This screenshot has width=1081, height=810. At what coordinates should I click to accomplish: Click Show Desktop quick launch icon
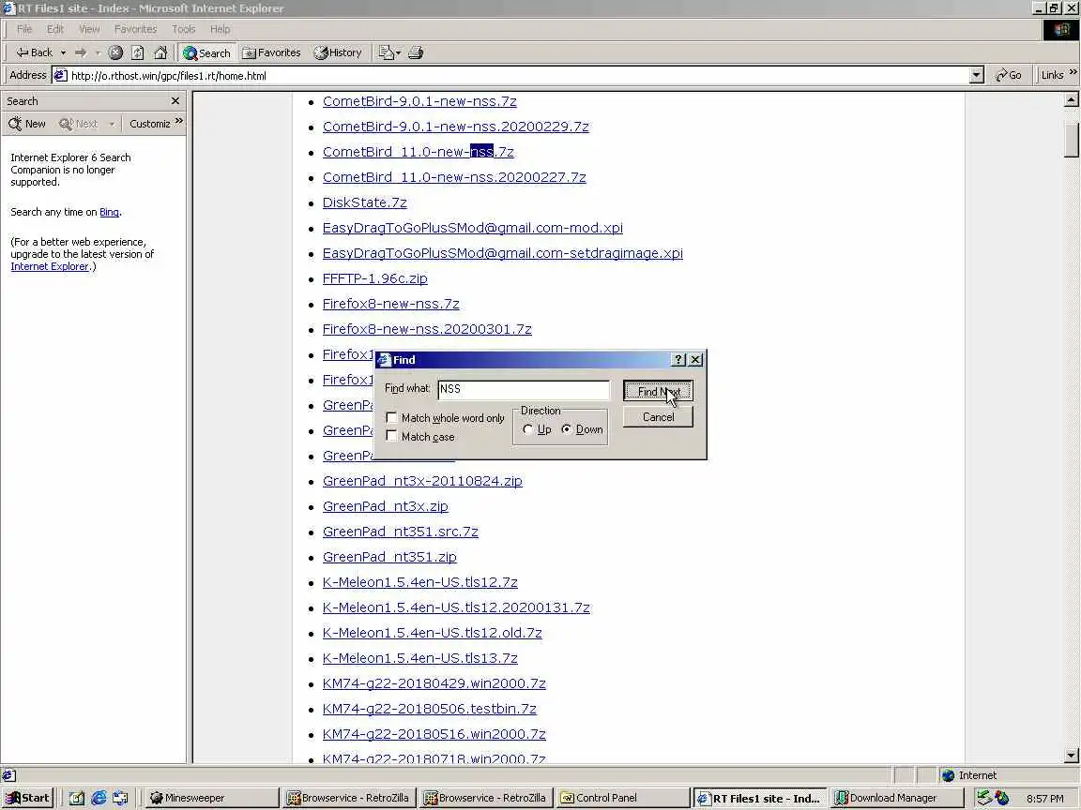(x=76, y=798)
